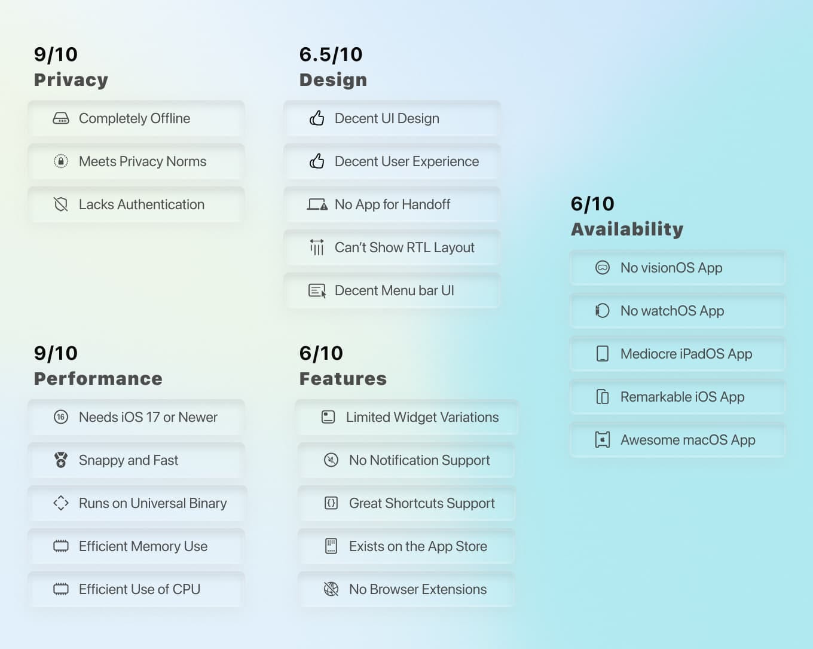Click the crossed shield icon for Lacks Authentication
The width and height of the screenshot is (813, 649).
click(61, 204)
